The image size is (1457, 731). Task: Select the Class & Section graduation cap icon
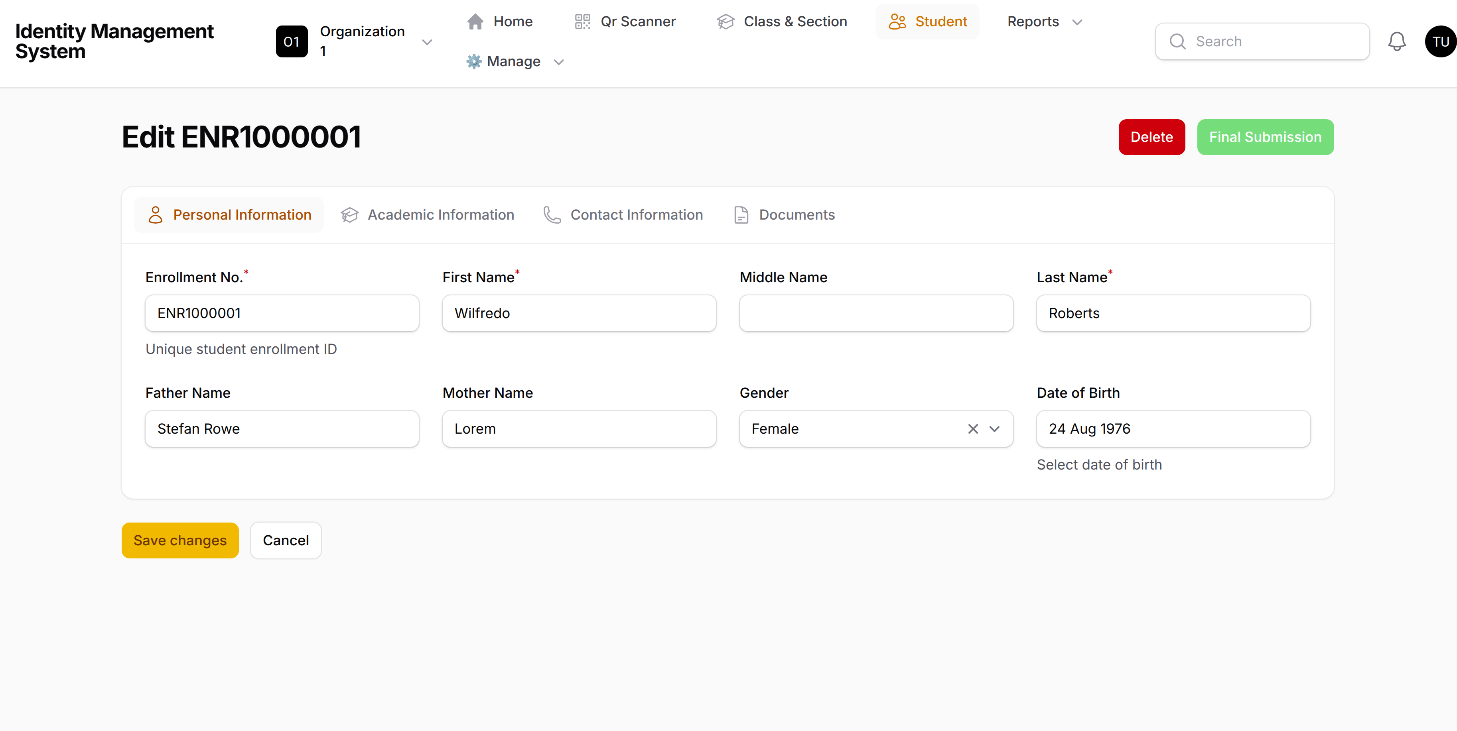pos(725,21)
